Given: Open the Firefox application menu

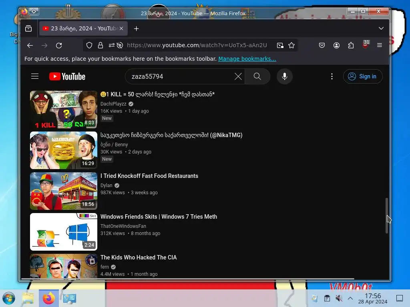Looking at the screenshot, I should (x=380, y=45).
